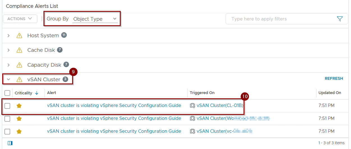The image size is (351, 149).
Task: Click the Criticality sort arrow icon
Action: tap(37, 93)
